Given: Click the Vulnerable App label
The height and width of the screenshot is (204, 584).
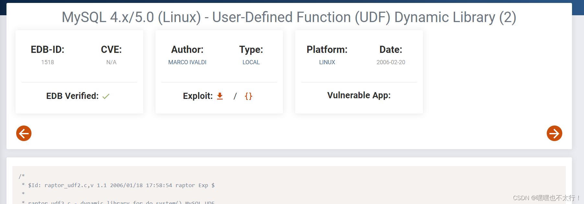Looking at the screenshot, I should coord(359,95).
